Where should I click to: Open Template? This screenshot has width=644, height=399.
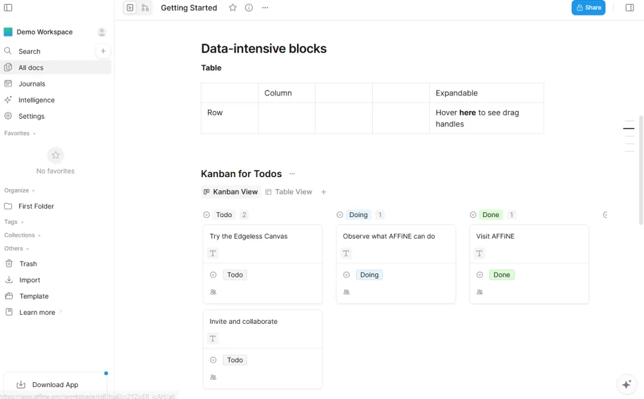[x=55, y=296]
